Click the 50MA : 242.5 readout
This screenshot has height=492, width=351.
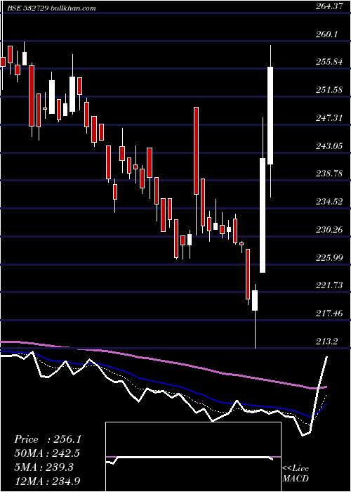pos(47,453)
